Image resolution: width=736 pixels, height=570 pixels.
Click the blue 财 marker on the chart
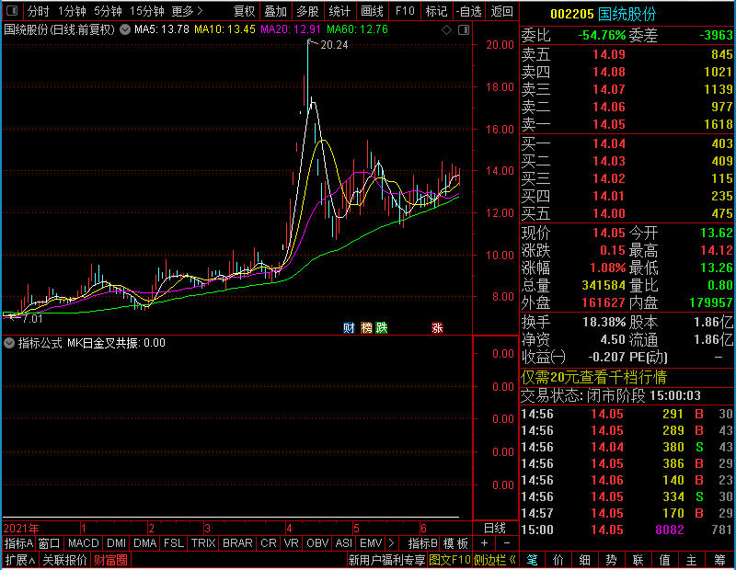coord(349,327)
